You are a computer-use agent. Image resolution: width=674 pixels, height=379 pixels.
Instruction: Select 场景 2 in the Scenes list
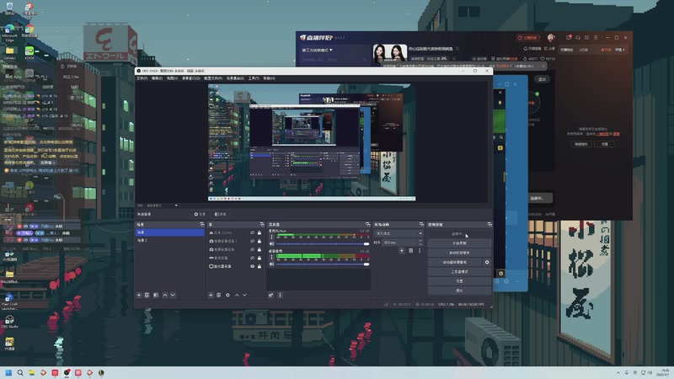point(170,240)
